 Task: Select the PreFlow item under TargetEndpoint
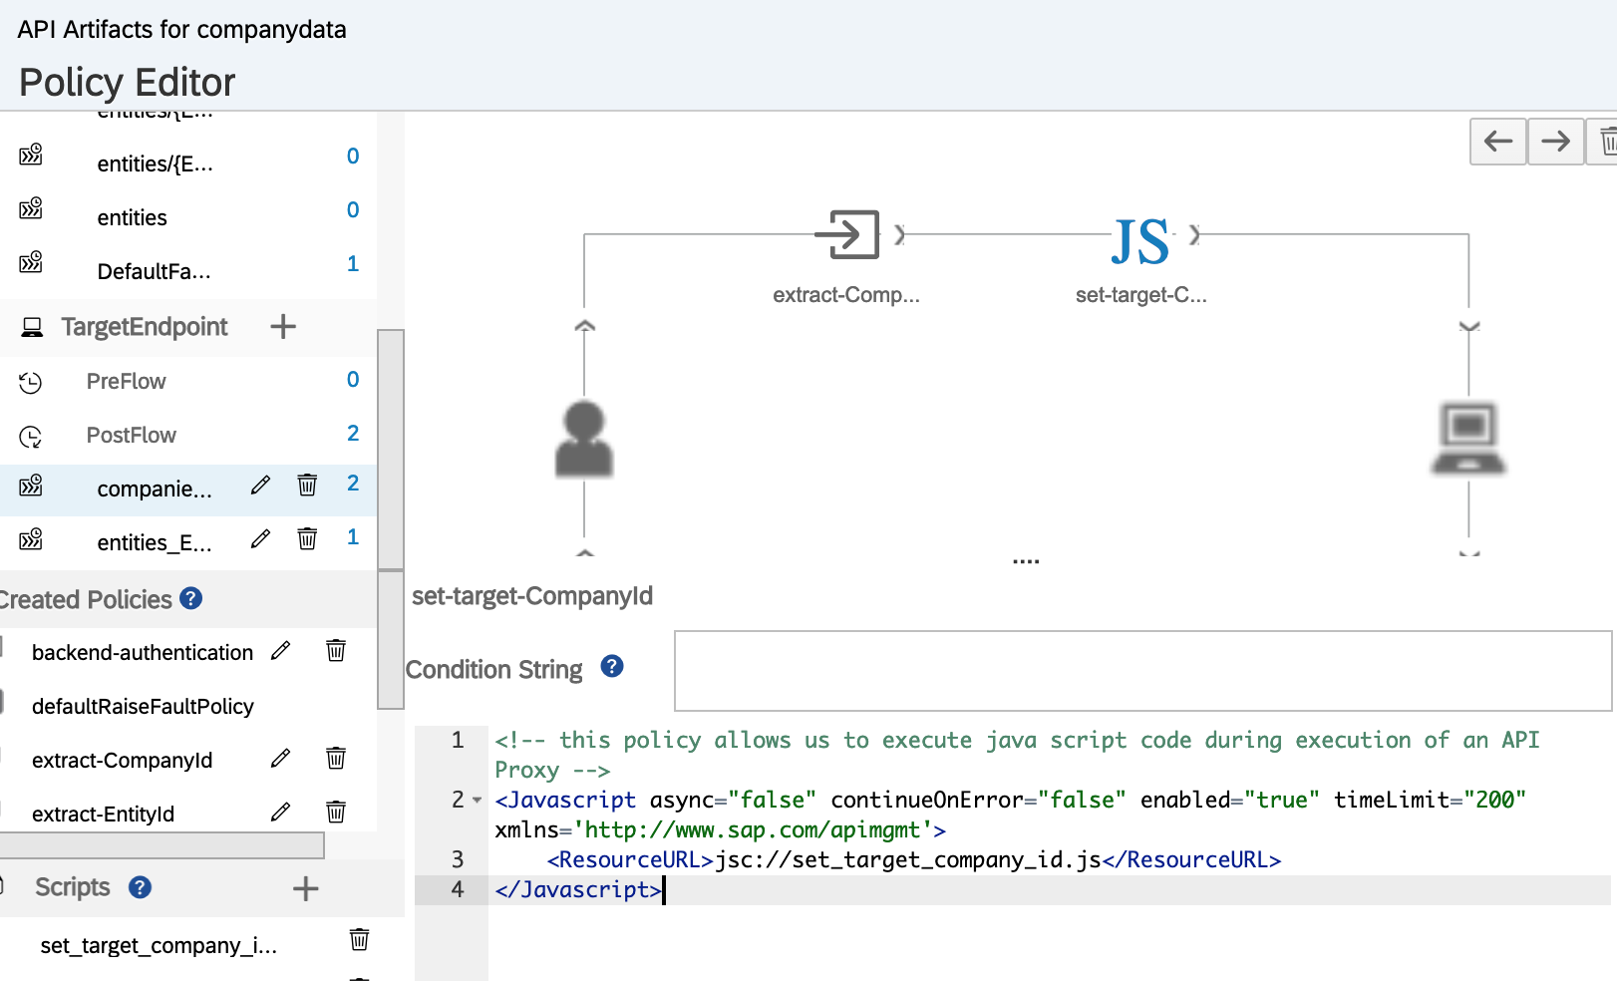pos(126,381)
